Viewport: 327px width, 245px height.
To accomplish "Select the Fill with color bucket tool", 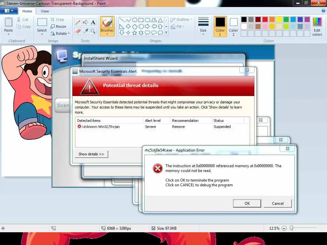I will pyautogui.click(x=86, y=22).
